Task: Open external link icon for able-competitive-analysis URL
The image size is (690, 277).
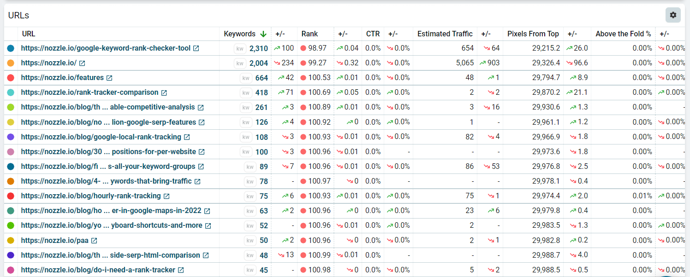Action: [x=201, y=107]
